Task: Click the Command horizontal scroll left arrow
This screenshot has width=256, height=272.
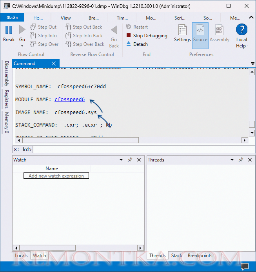Action: click(x=19, y=140)
